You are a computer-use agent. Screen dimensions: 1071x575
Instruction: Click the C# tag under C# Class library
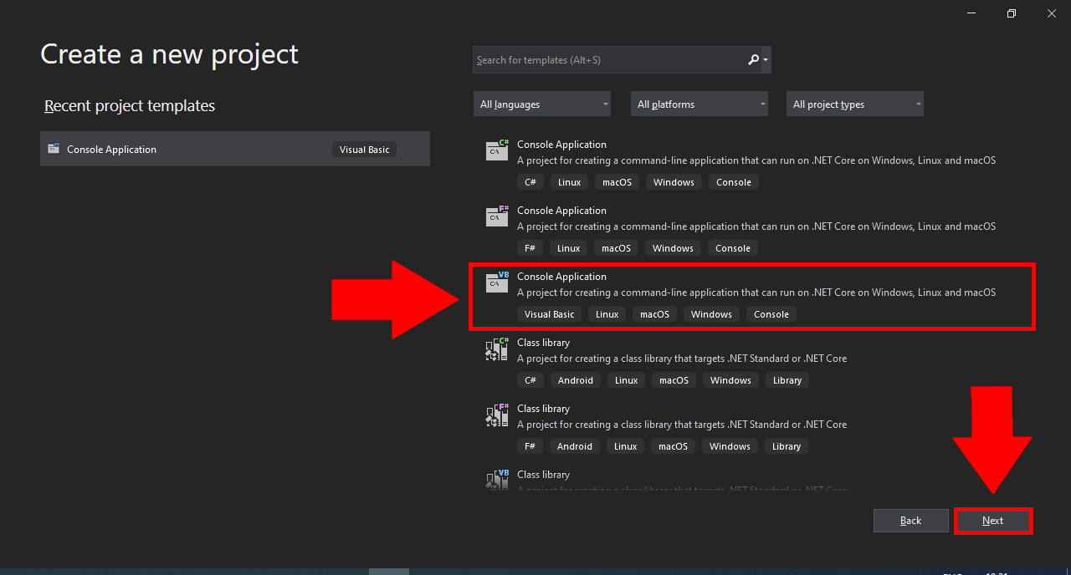click(x=530, y=380)
